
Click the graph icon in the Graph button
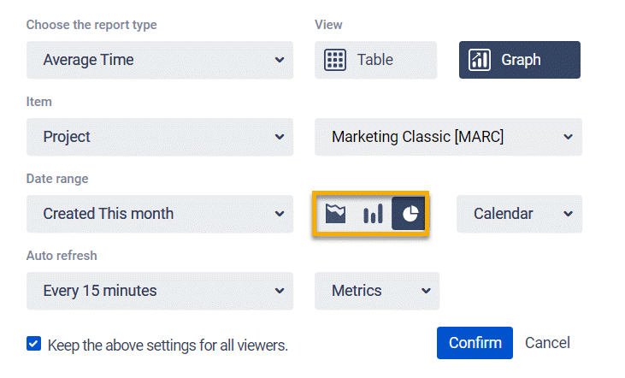(x=480, y=60)
